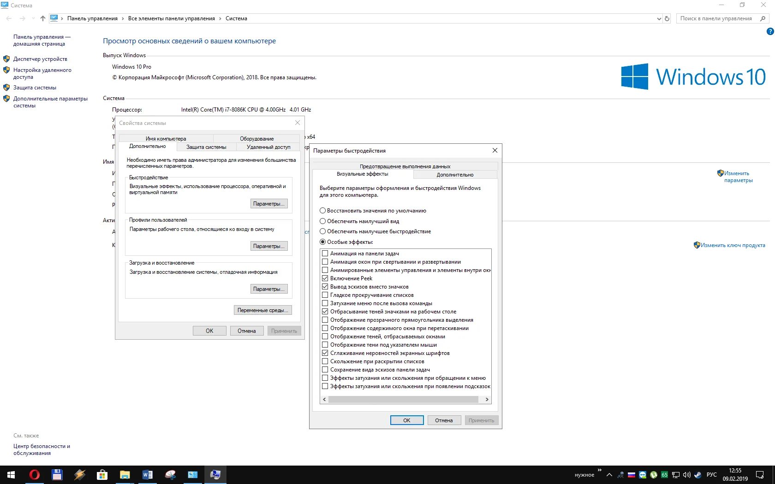Open Microsoft Word from taskbar

(147, 475)
